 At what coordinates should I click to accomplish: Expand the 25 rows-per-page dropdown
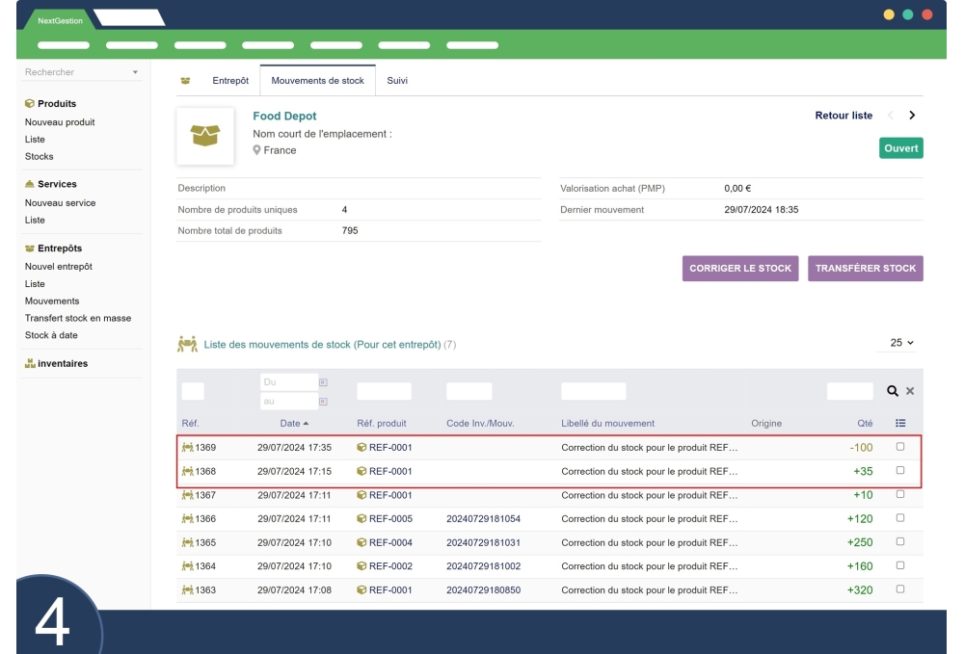(x=901, y=343)
